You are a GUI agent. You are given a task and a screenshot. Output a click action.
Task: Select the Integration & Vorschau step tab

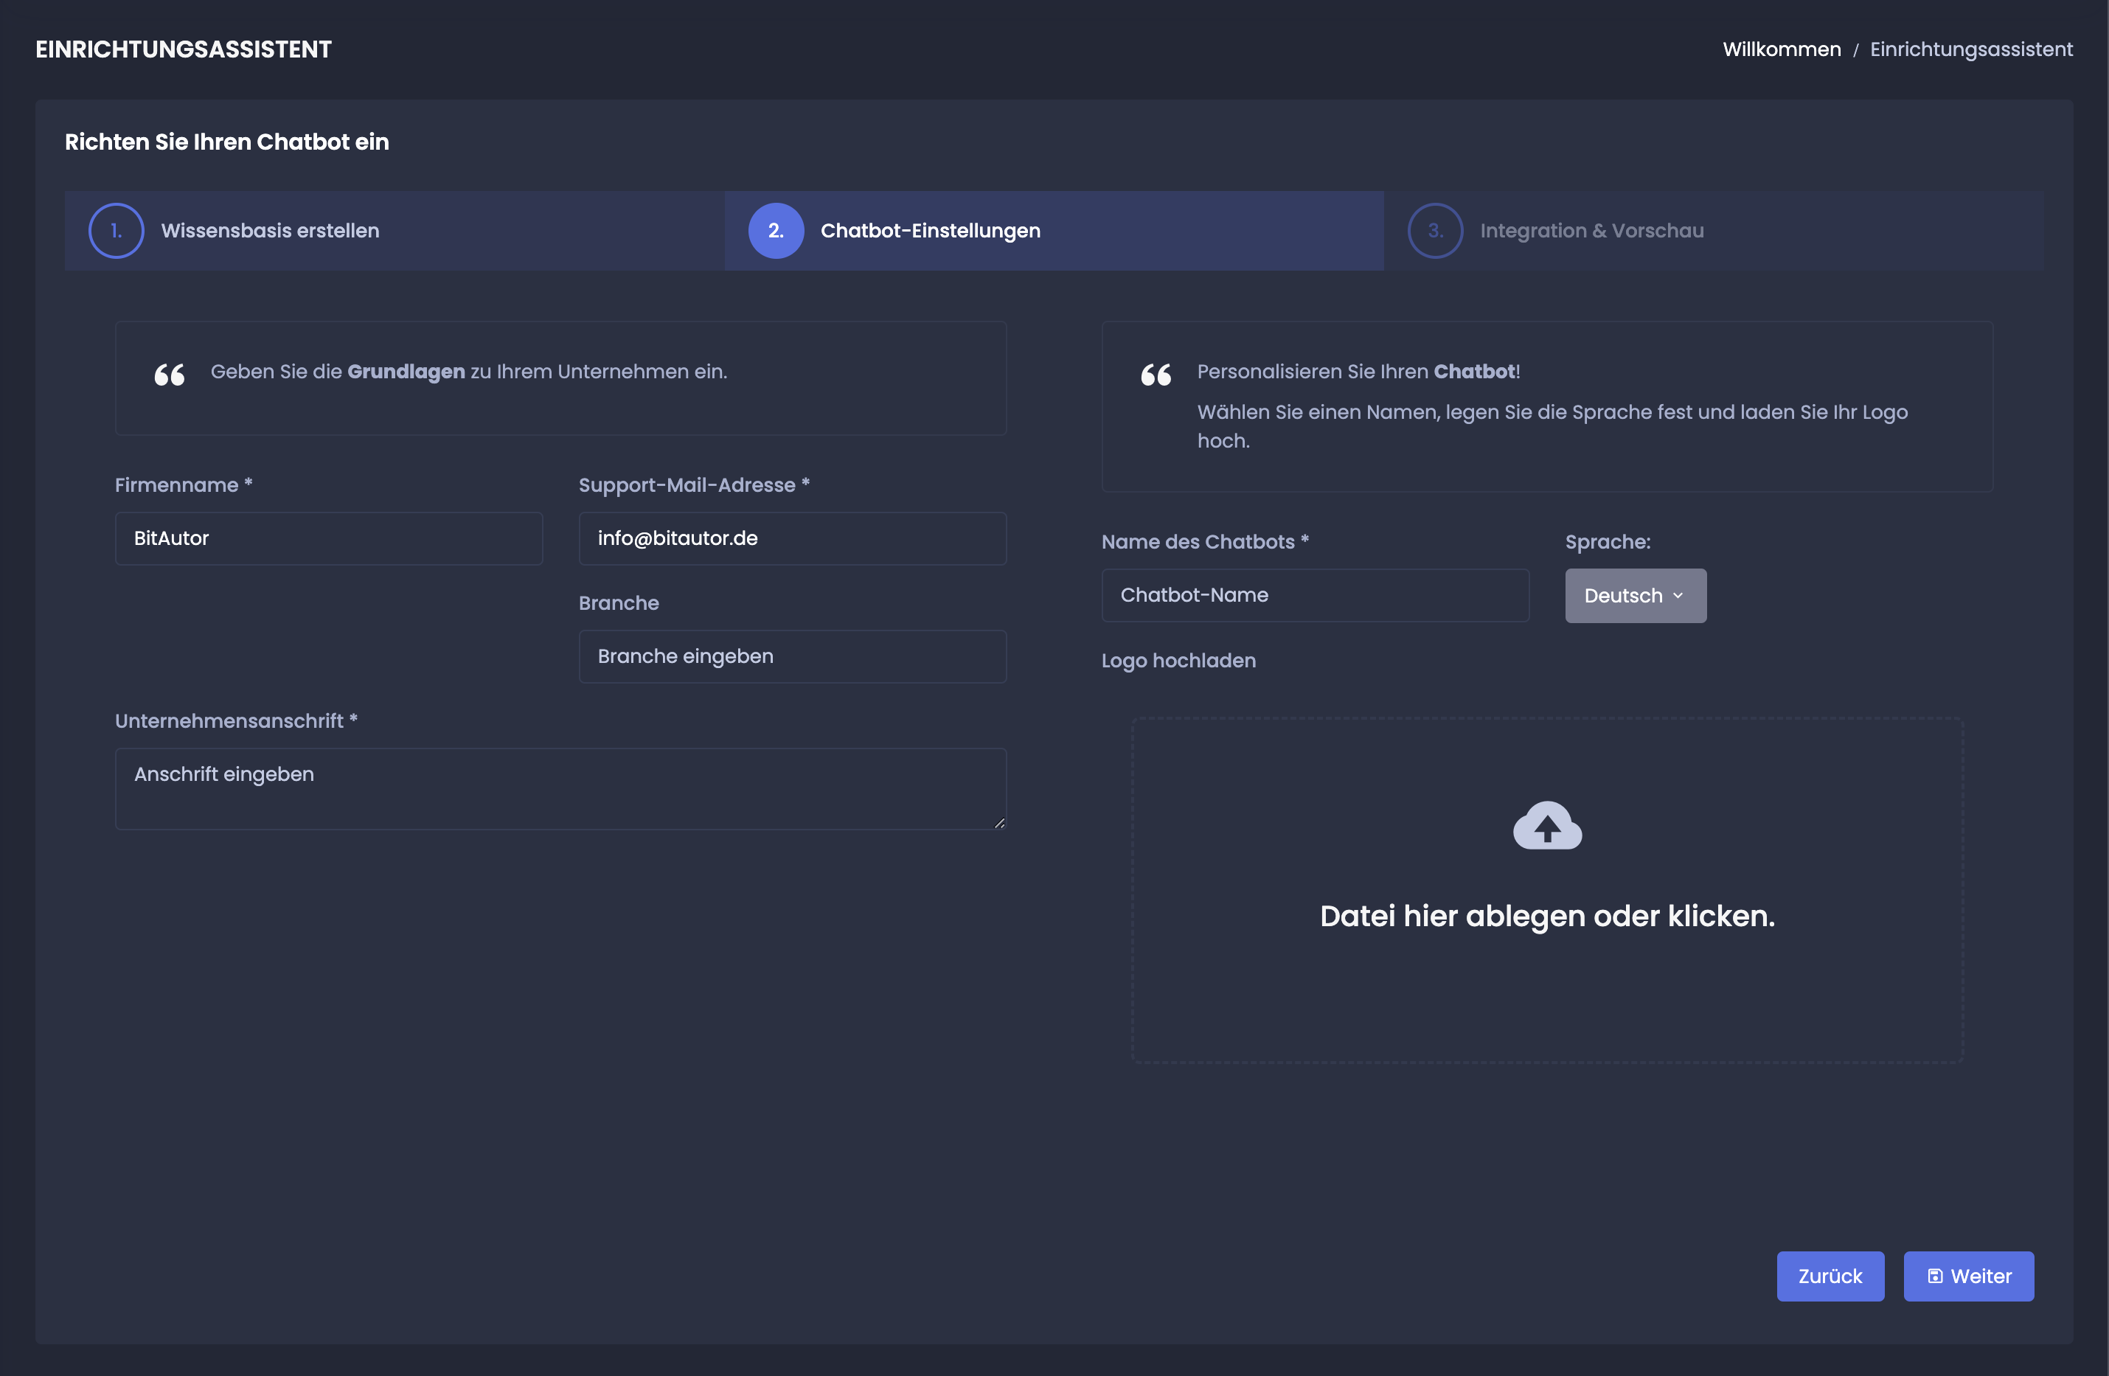click(1591, 230)
